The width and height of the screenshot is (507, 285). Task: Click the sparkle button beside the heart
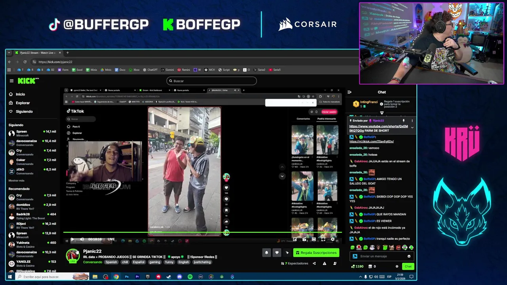tap(287, 253)
